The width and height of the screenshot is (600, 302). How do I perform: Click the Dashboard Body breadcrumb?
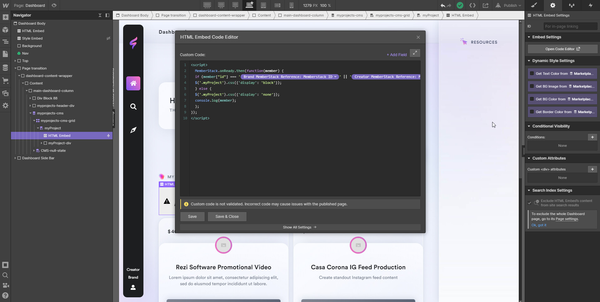click(x=132, y=15)
